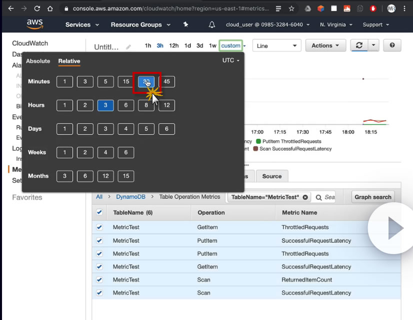Clear the TableName="MetricTest" filter chip
The image size is (413, 320).
[x=305, y=197]
